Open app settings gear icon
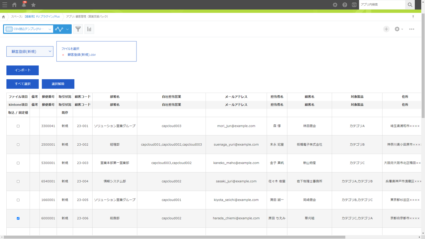Viewport: 425px width, 239px height. pyautogui.click(x=397, y=29)
